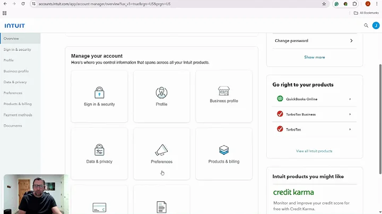Click the QuickBooks Online green logo
This screenshot has height=214, width=382.
280,99
